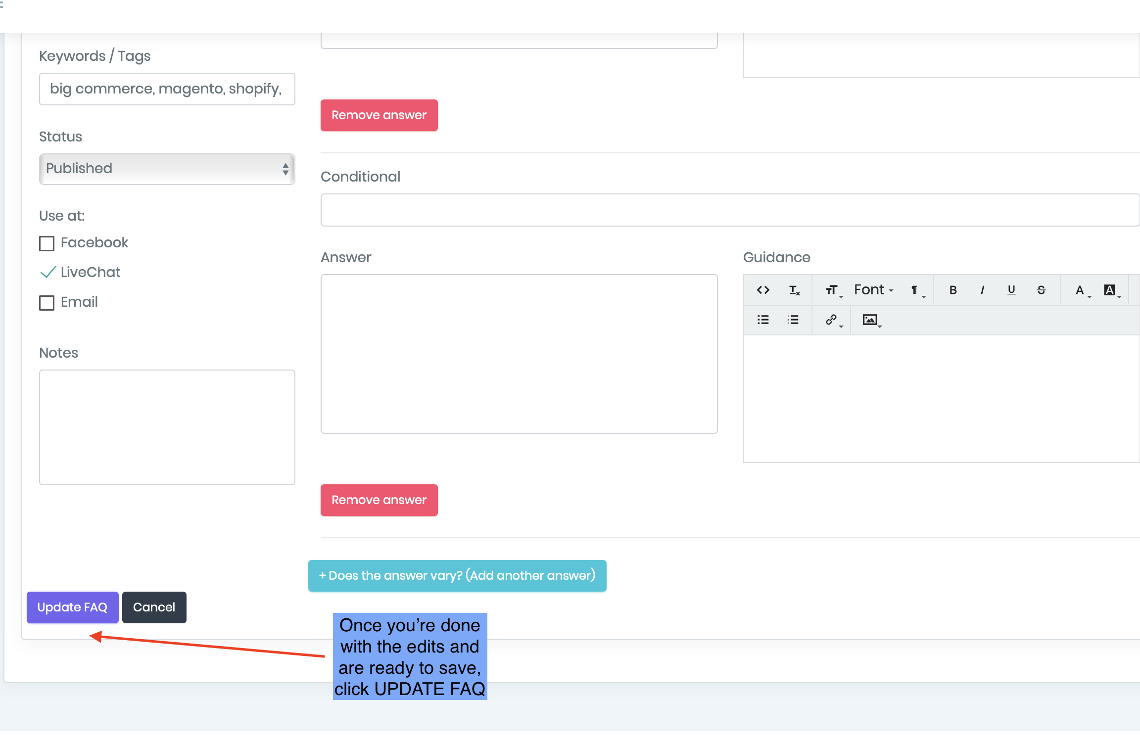Apply bold formatting in Guidance toolbar
Viewport: 1140px width, 745px height.
pos(952,290)
